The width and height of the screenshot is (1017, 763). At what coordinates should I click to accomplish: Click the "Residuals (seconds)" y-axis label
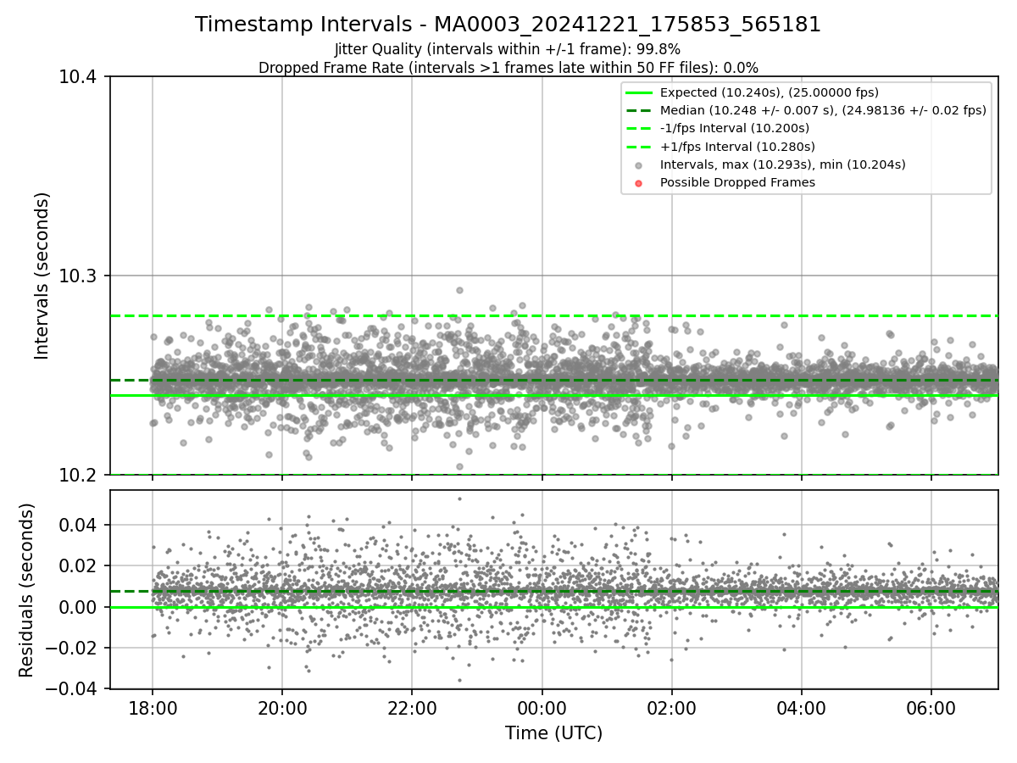(x=26, y=590)
